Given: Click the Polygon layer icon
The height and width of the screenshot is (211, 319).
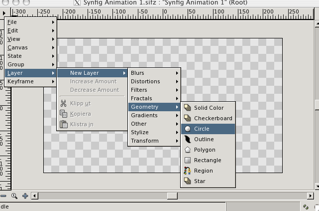Looking at the screenshot, I should (x=188, y=150).
